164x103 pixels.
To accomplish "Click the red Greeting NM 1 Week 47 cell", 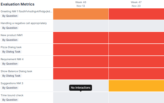I will coord(136,14).
